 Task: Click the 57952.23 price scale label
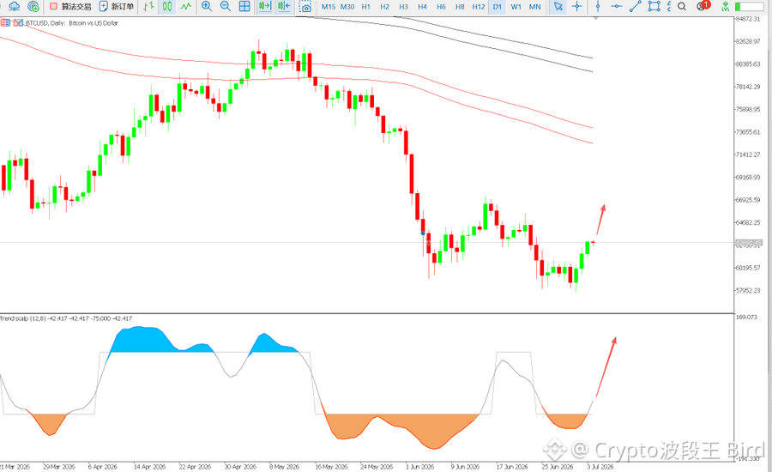(x=747, y=291)
